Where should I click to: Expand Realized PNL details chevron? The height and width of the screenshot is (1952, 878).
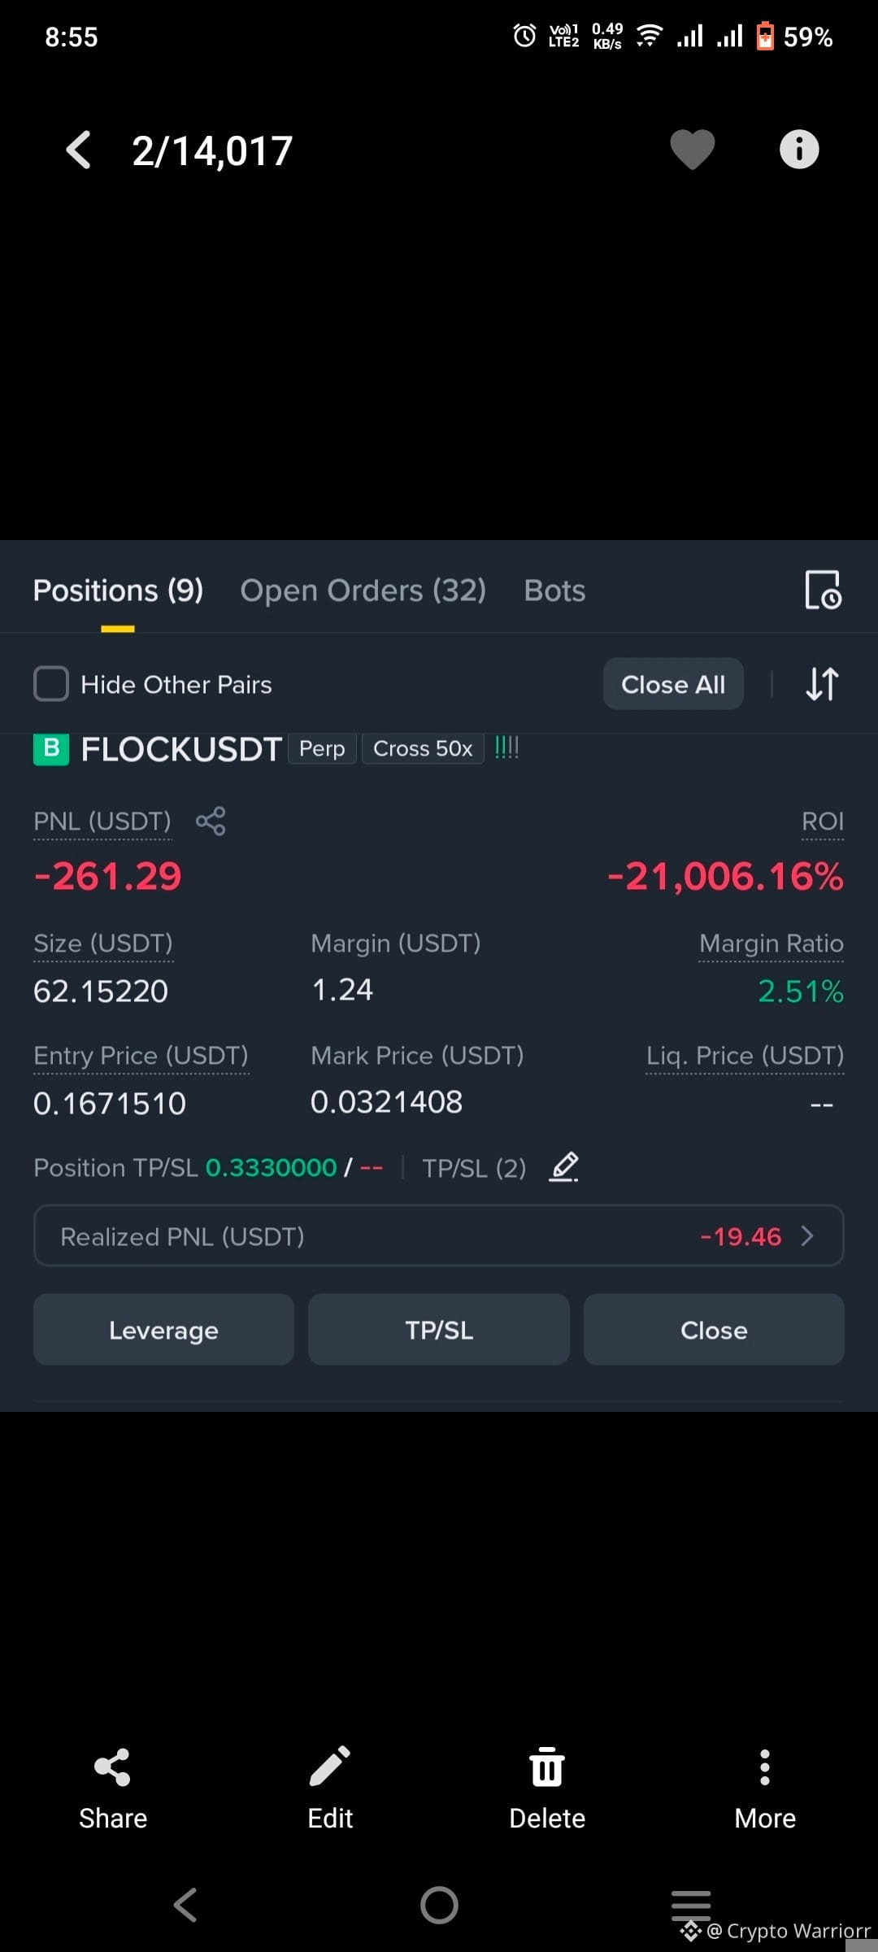[807, 1236]
